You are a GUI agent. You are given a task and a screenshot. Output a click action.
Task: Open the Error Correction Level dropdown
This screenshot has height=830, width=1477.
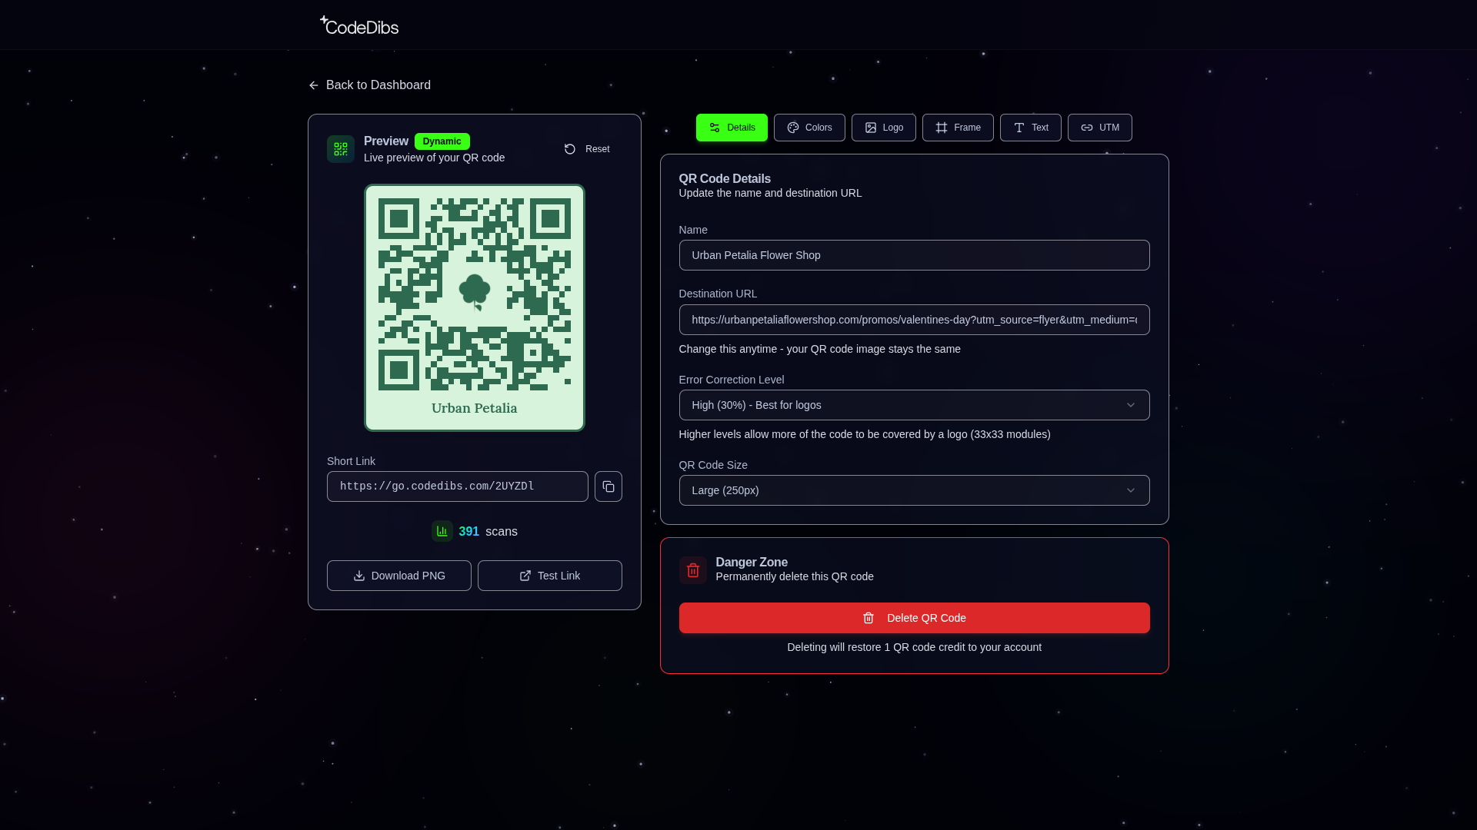point(914,404)
